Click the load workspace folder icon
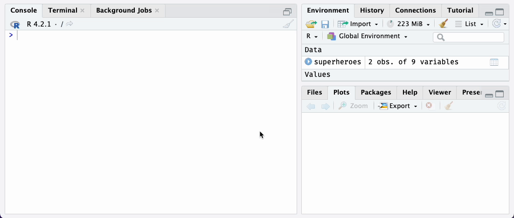The height and width of the screenshot is (218, 514). coord(311,24)
